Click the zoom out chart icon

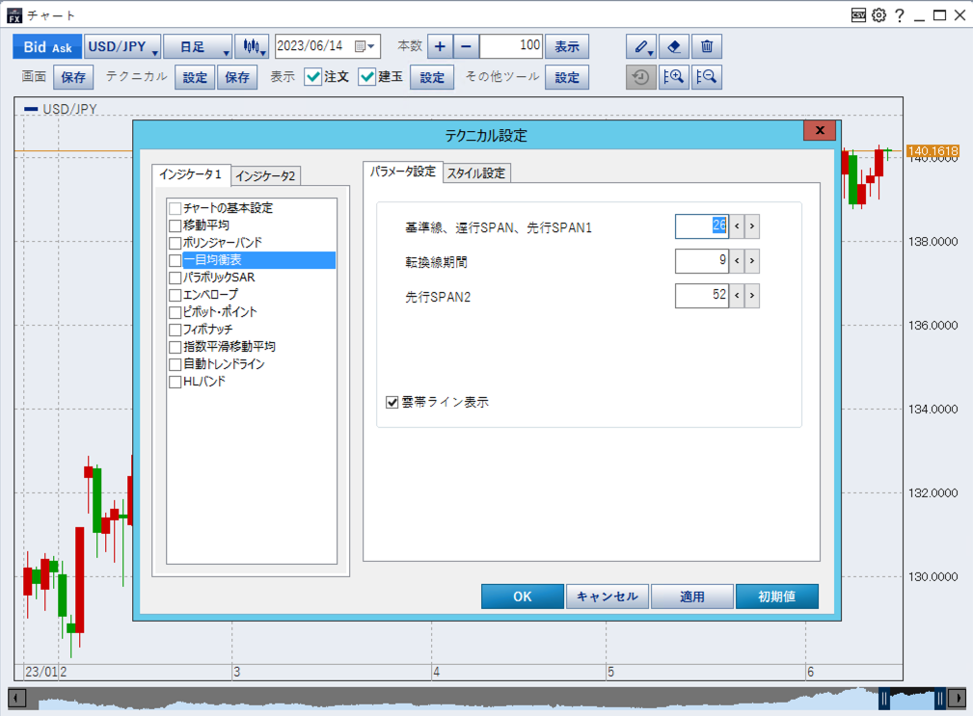(x=707, y=78)
